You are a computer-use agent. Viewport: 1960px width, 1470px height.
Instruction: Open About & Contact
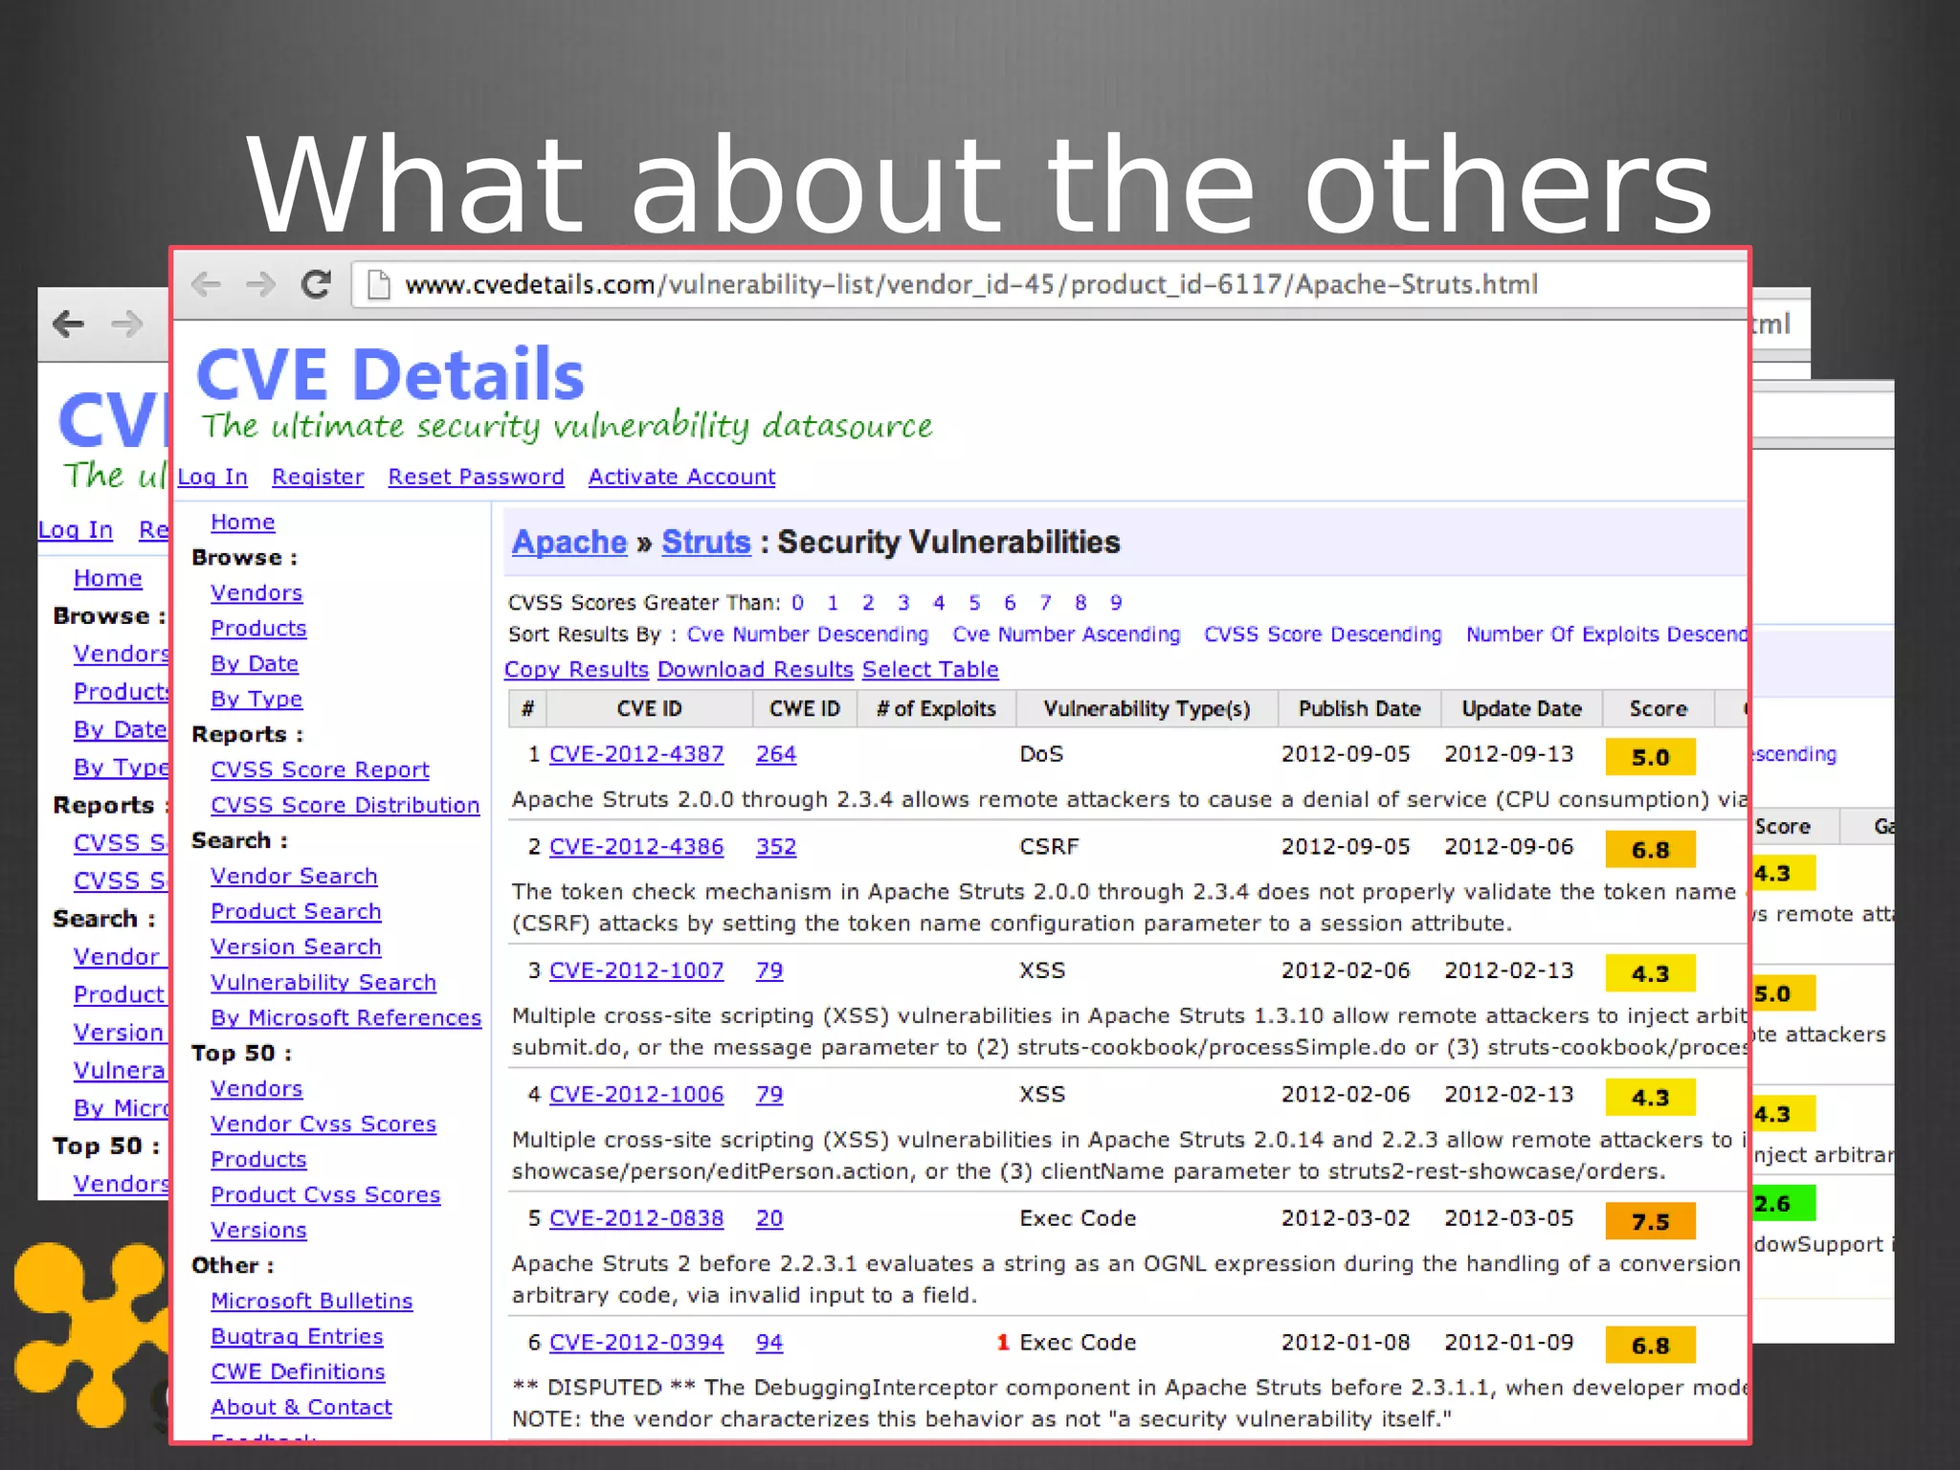[x=301, y=1408]
